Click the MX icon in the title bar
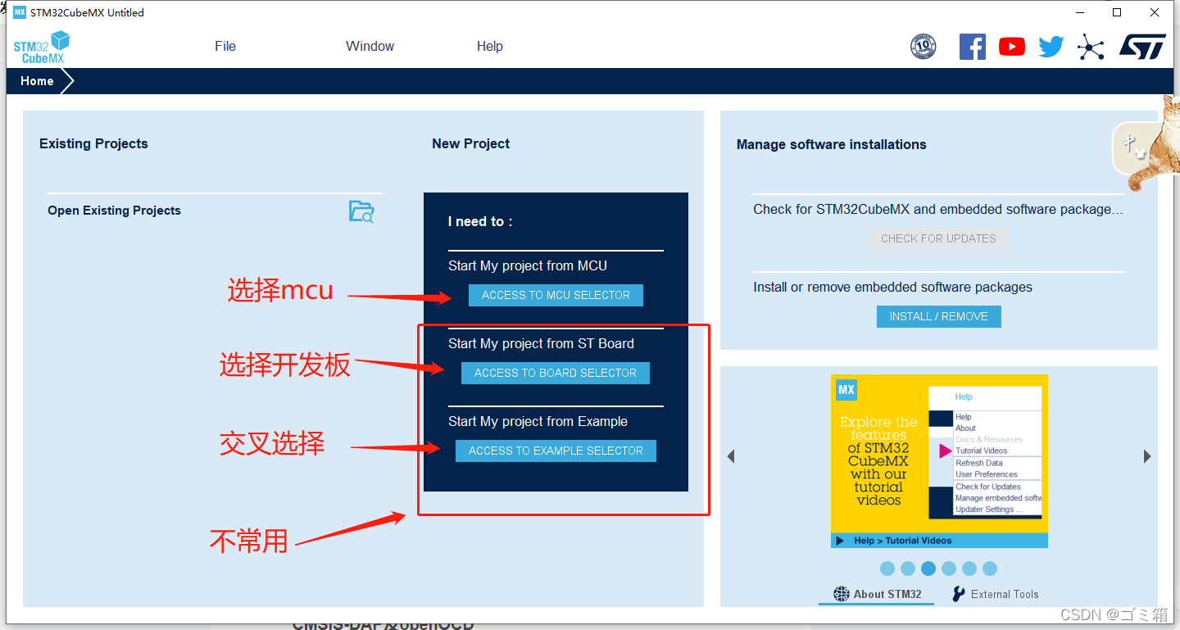Viewport: 1180px width, 630px height. [19, 12]
